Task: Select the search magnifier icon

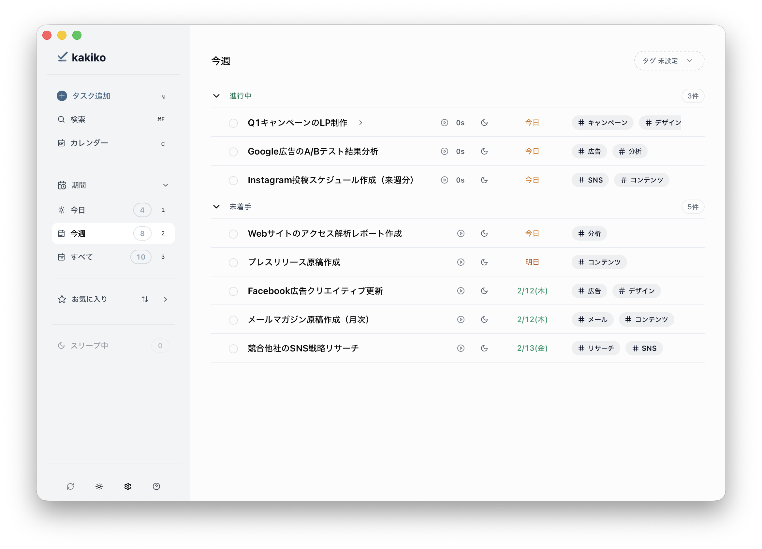Action: [x=62, y=119]
